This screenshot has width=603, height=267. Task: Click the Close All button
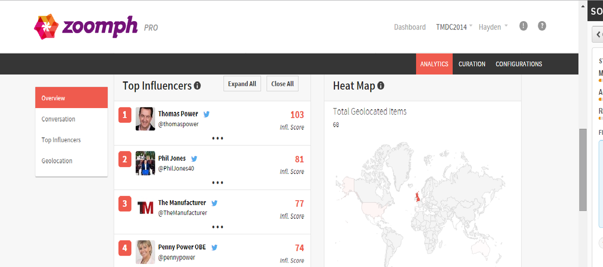pos(282,84)
